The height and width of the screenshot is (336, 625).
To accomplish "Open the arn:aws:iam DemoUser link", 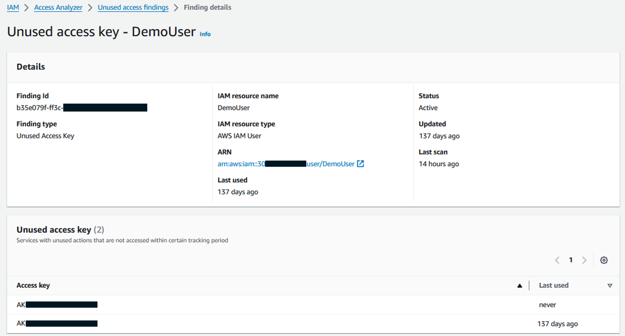I will [287, 164].
